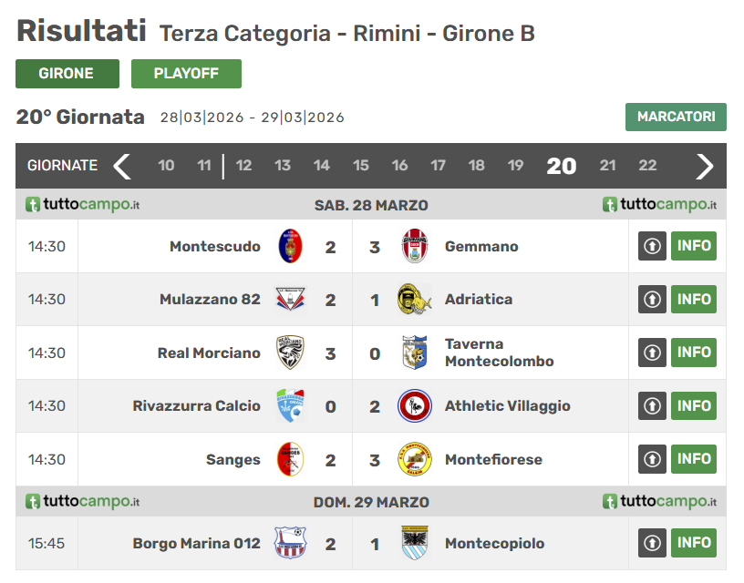Click the Gemmano team crest
The width and height of the screenshot is (744, 583).
pyautogui.click(x=415, y=246)
